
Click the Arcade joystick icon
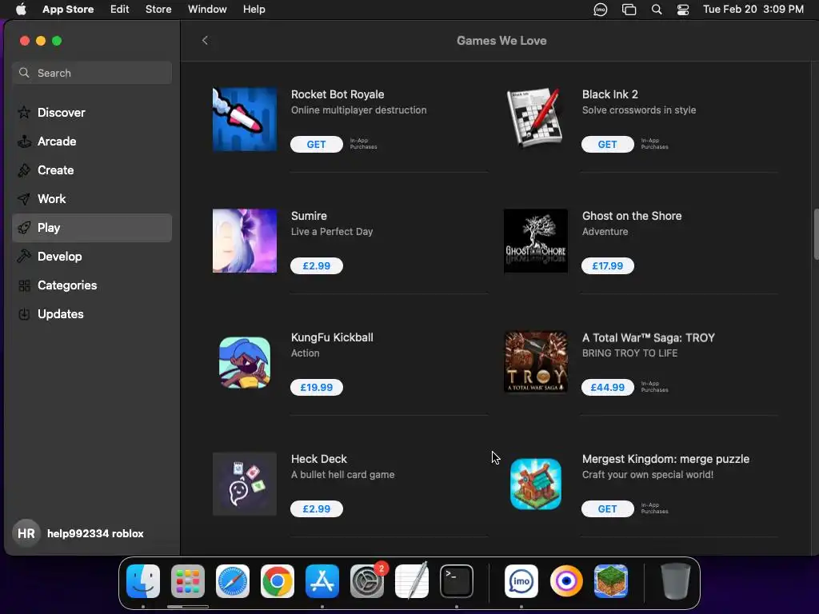(24, 141)
